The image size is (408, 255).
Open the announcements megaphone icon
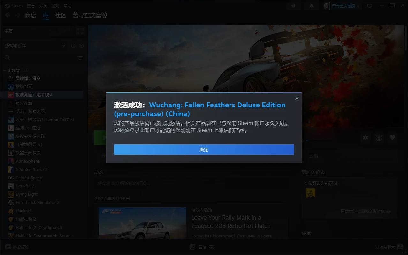[x=294, y=6]
